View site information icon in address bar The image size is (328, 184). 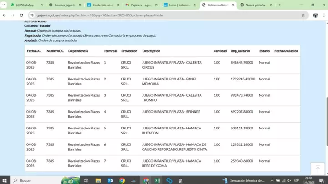(32, 15)
